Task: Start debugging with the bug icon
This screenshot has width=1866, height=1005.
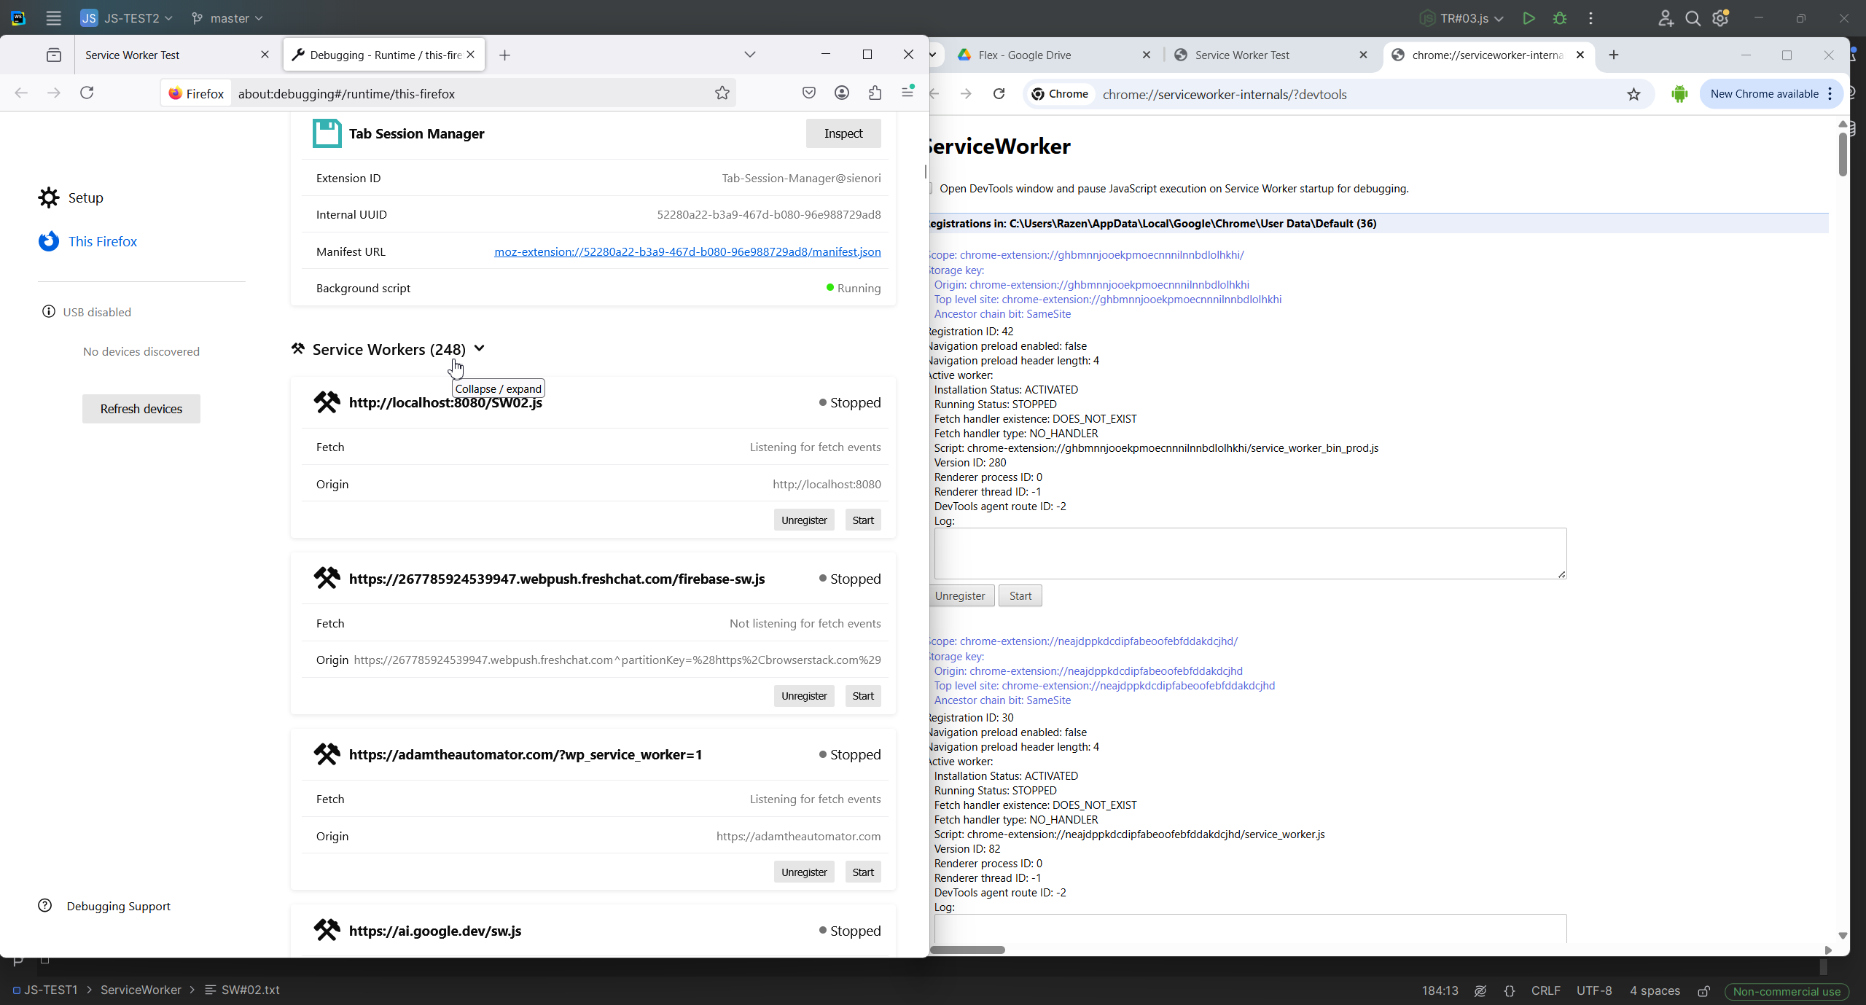Action: tap(1560, 18)
